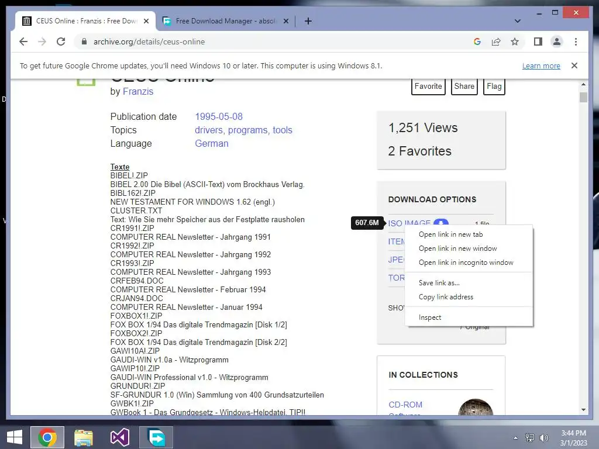Open the Windows Start button
This screenshot has width=599, height=449.
(x=15, y=437)
